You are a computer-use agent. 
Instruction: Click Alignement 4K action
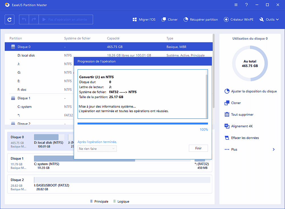239,126
